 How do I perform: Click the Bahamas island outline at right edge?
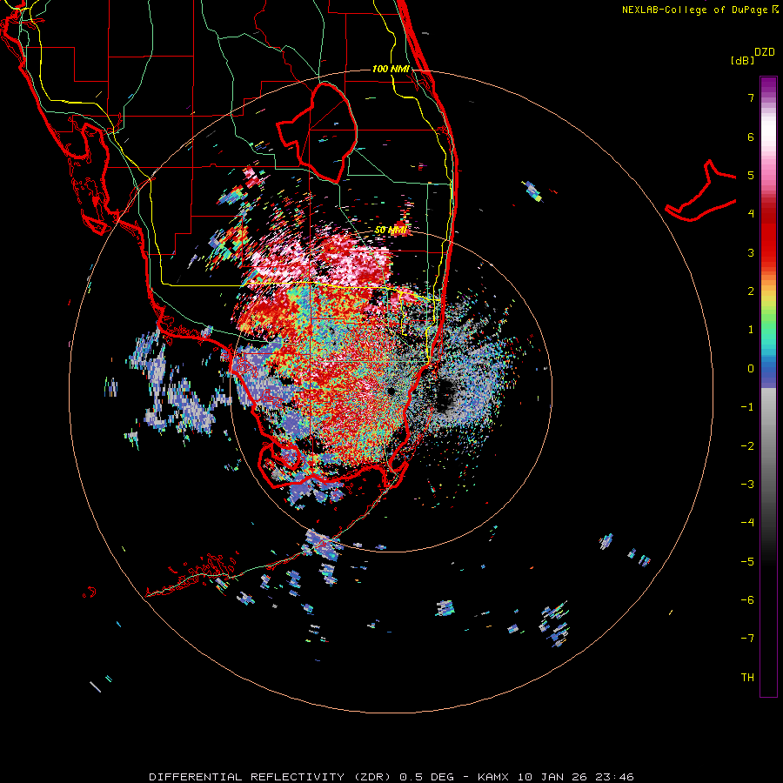[701, 191]
